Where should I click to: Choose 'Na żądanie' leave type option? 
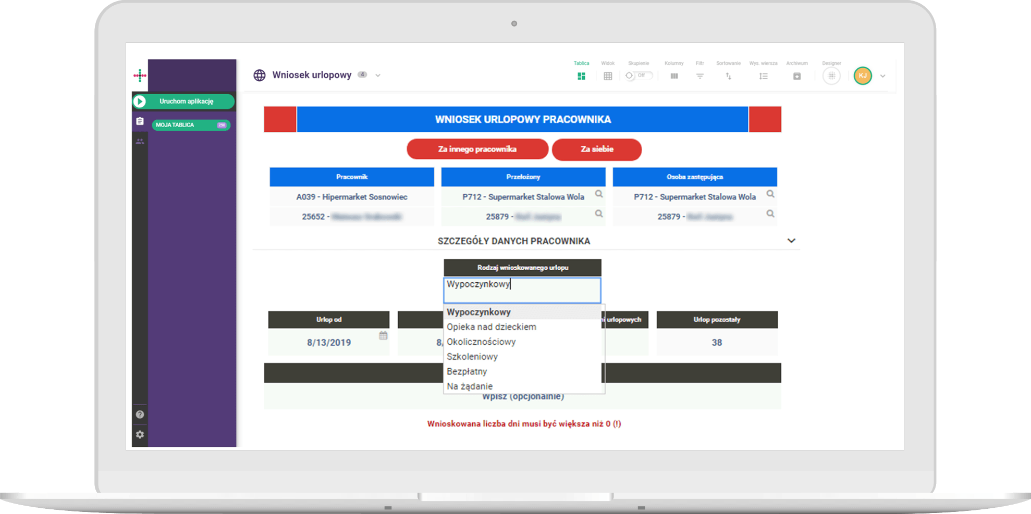point(469,386)
